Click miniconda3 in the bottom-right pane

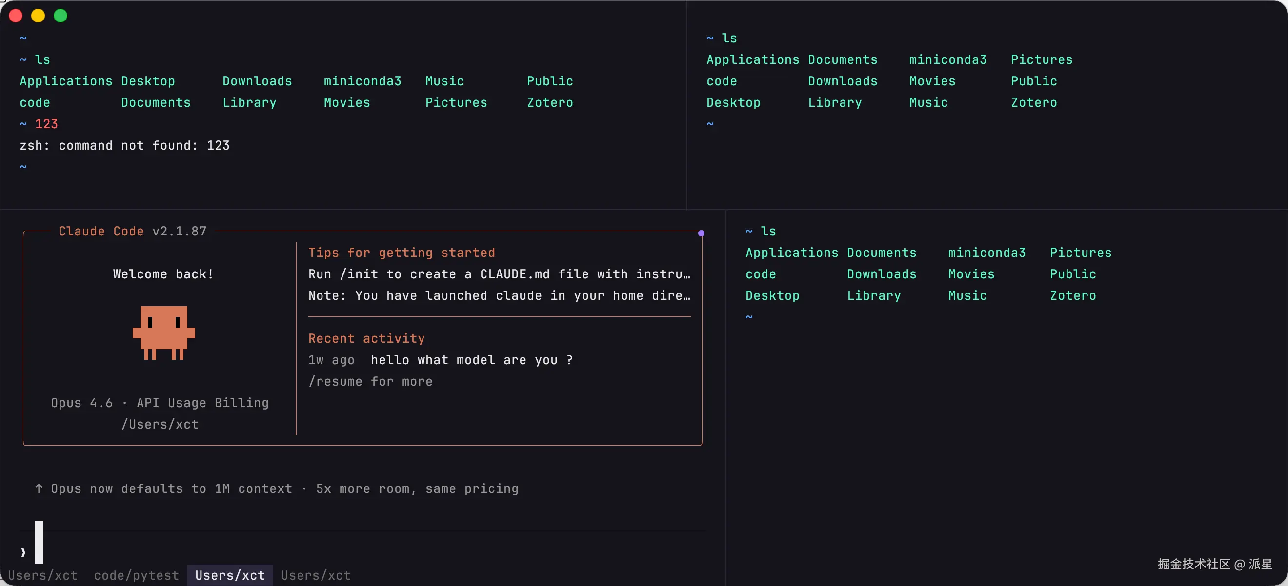986,253
